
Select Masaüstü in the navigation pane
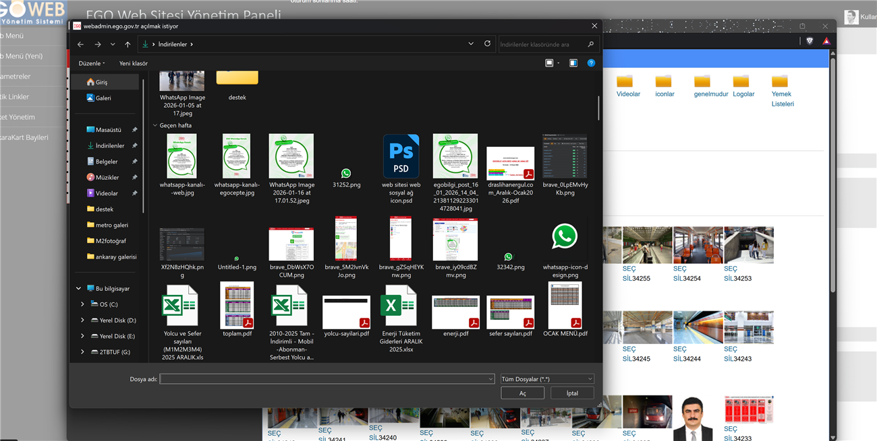[x=108, y=130]
